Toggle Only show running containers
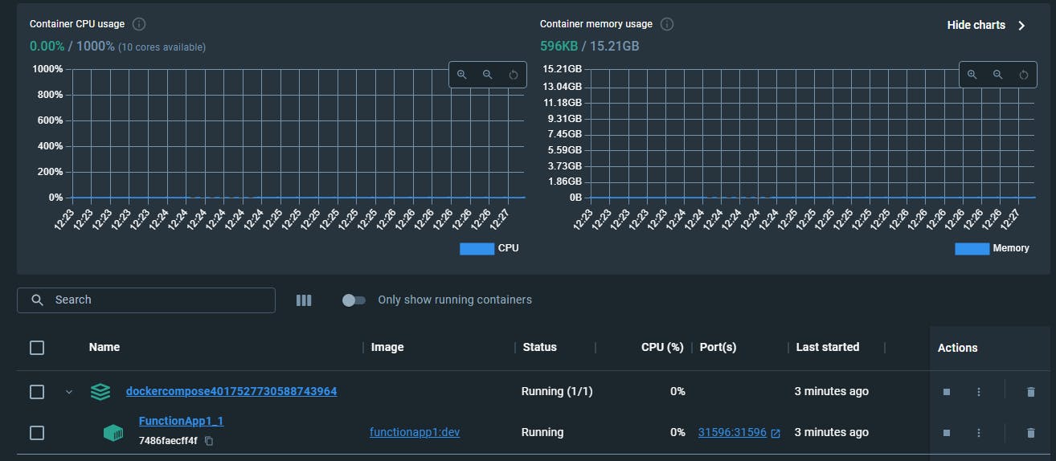The width and height of the screenshot is (1056, 461). (354, 300)
